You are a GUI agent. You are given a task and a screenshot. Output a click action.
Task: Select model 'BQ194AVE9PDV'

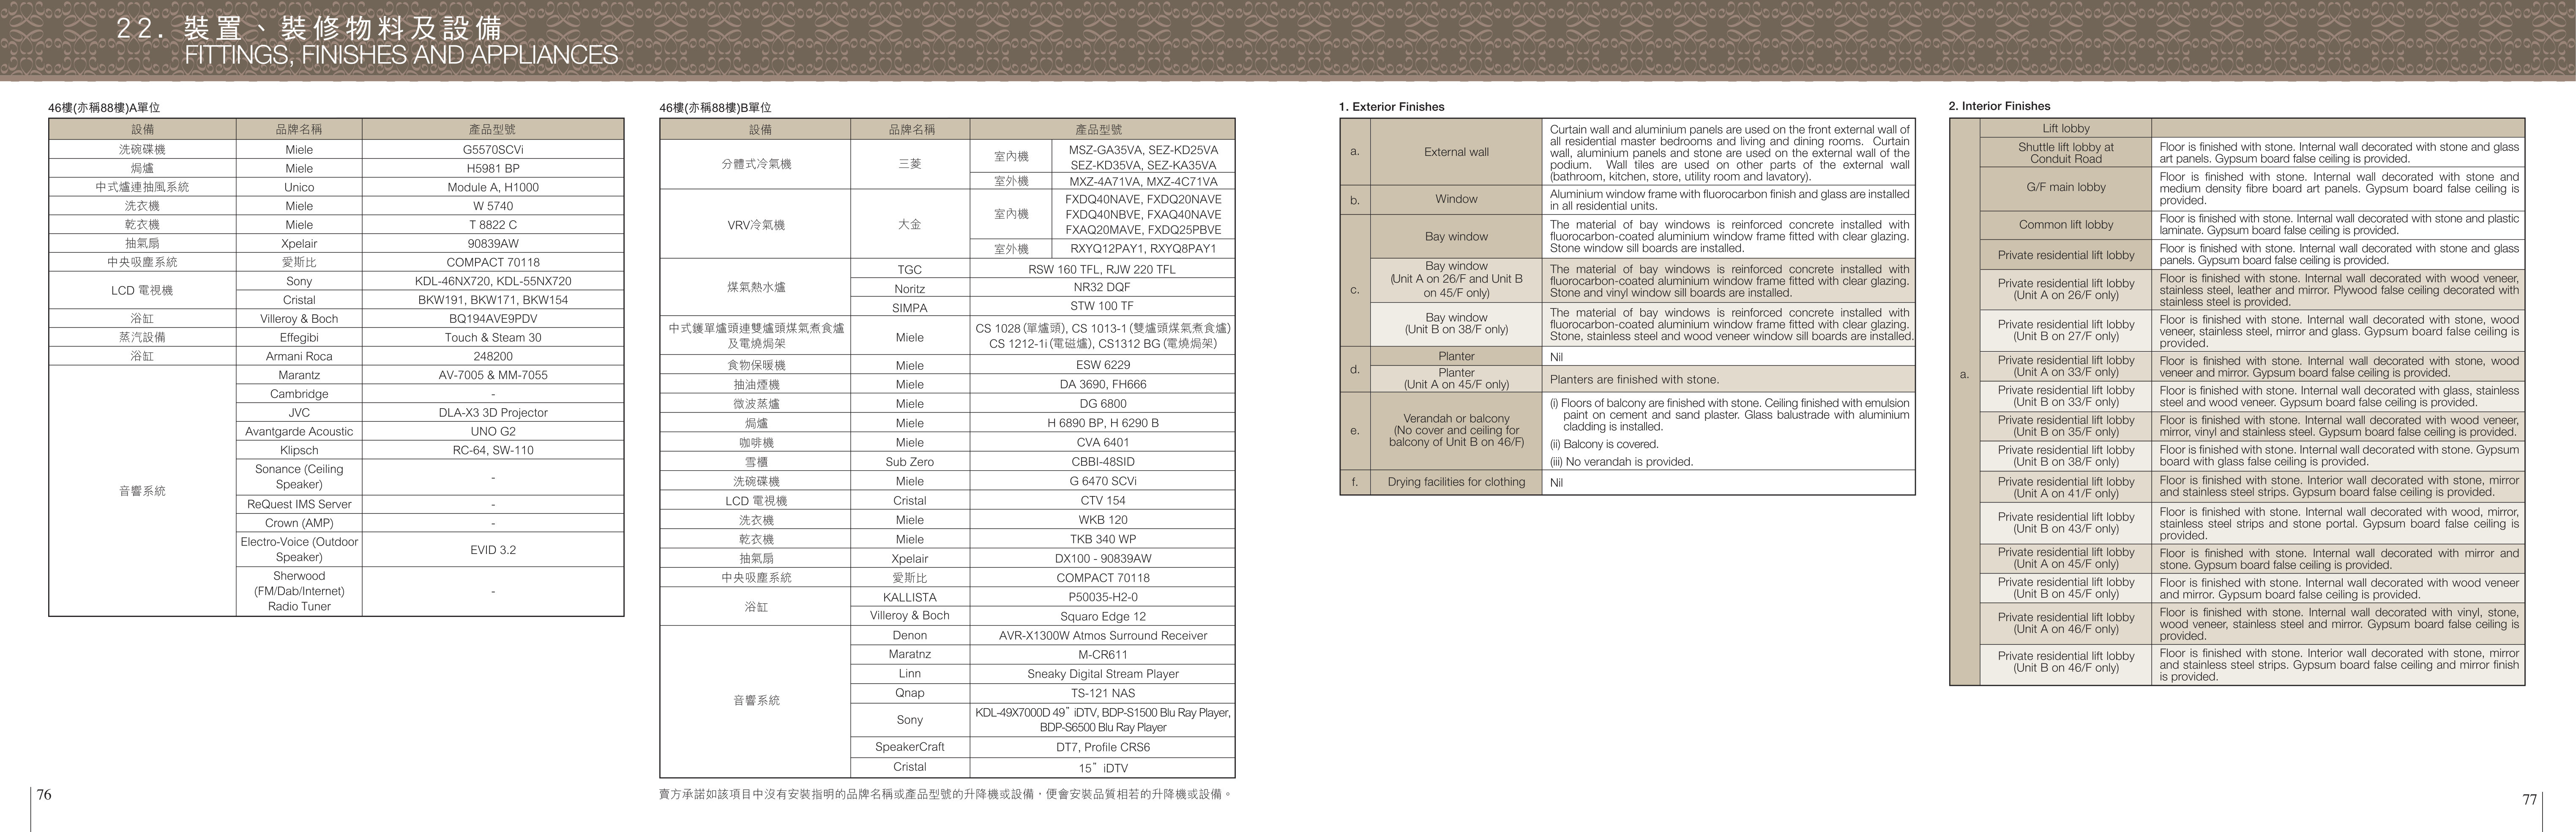coord(493,319)
